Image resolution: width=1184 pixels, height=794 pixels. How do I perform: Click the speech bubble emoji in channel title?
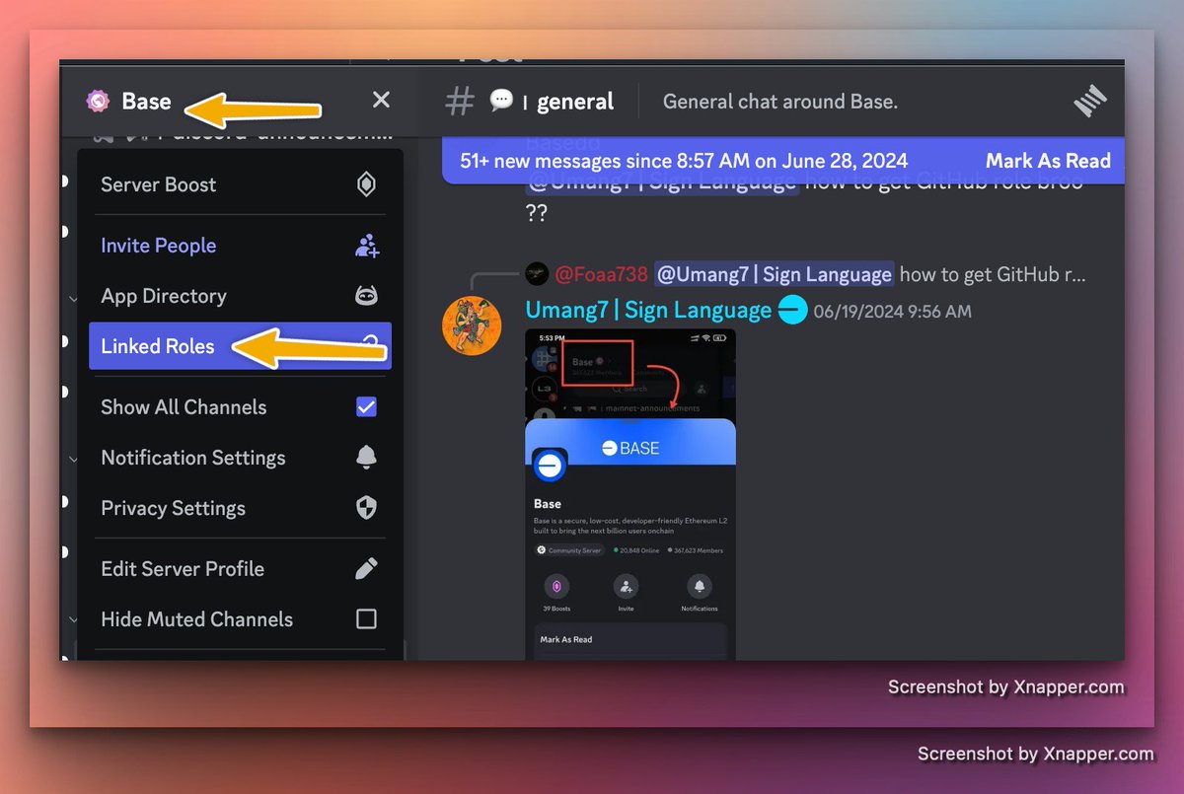[501, 100]
